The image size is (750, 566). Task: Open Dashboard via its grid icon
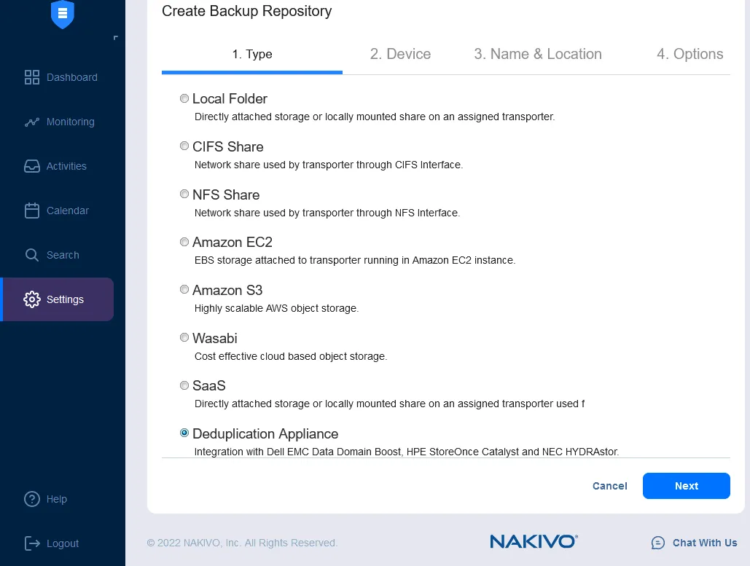32,77
